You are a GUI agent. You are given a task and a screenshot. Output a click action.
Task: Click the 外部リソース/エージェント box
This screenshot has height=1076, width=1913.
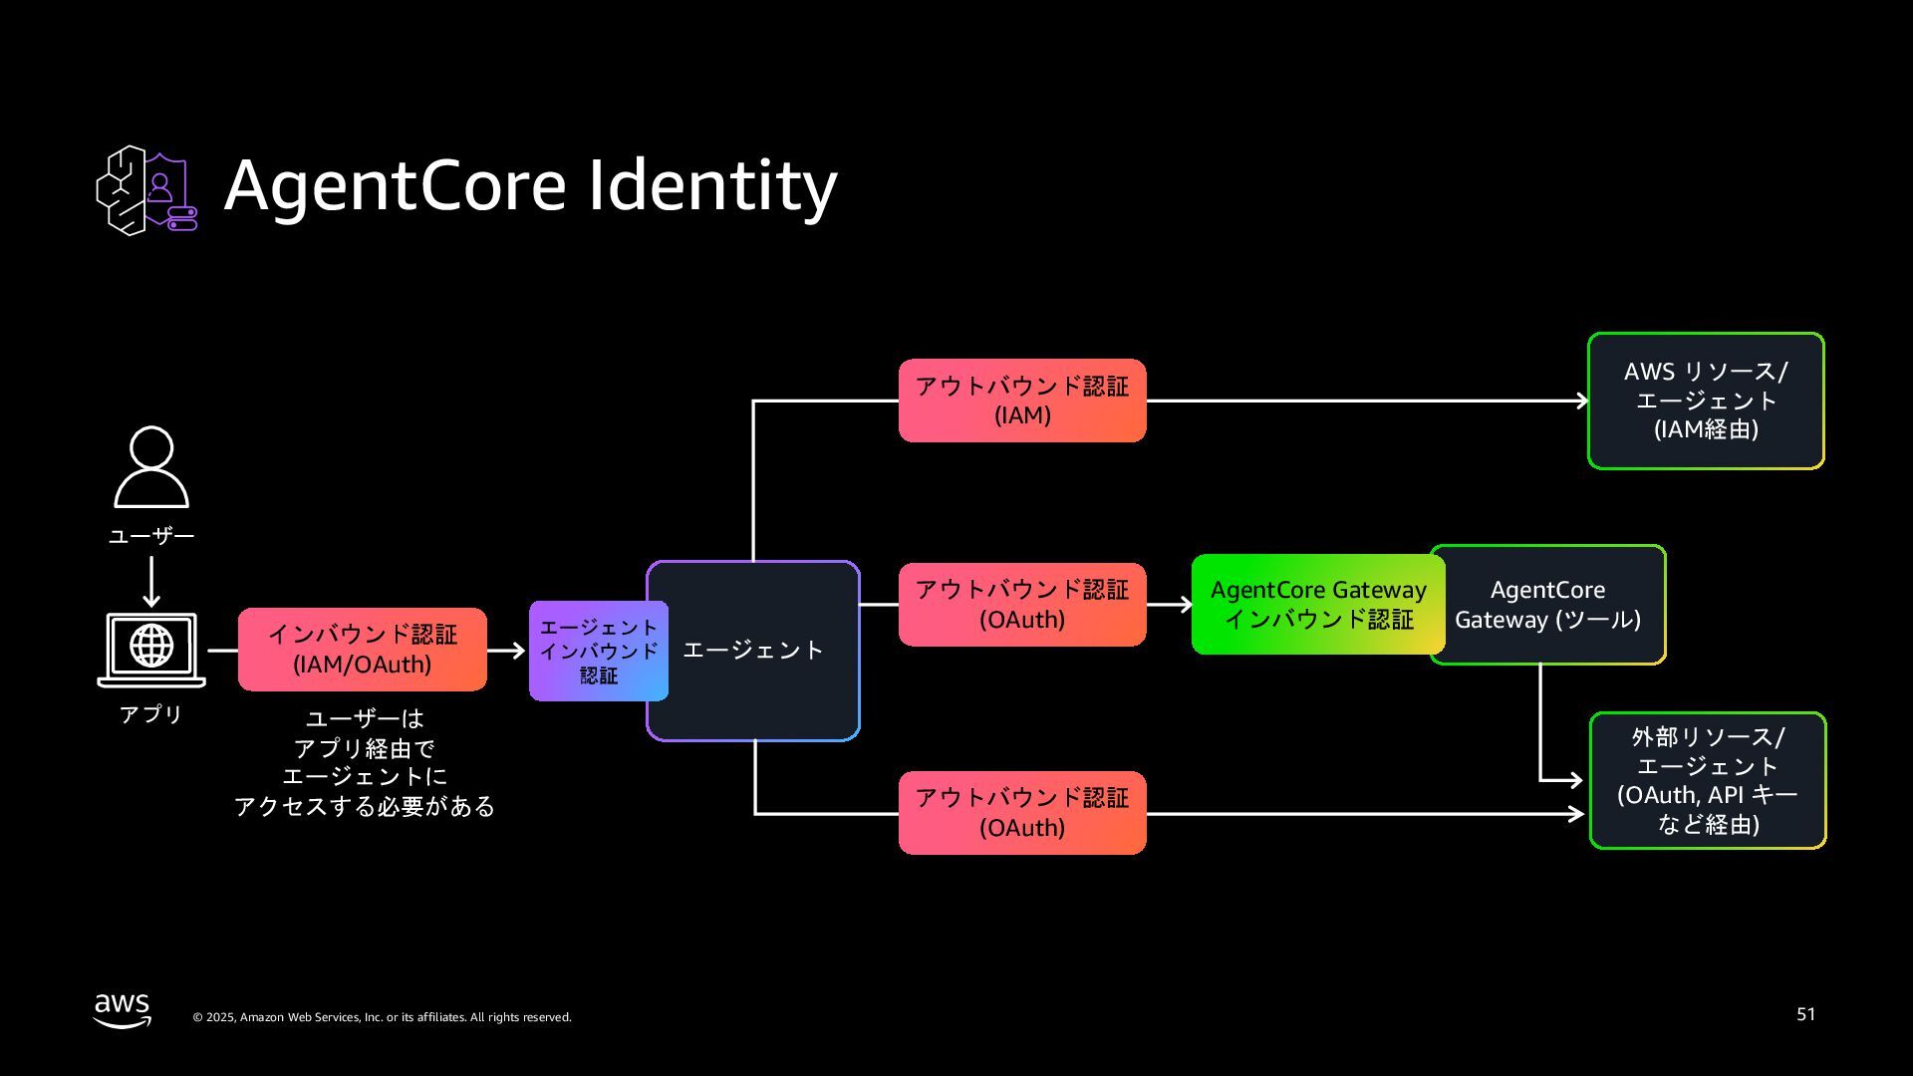click(1708, 780)
